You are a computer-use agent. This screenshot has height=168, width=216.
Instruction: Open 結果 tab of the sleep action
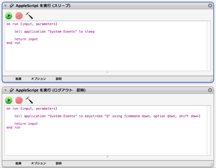18,79
